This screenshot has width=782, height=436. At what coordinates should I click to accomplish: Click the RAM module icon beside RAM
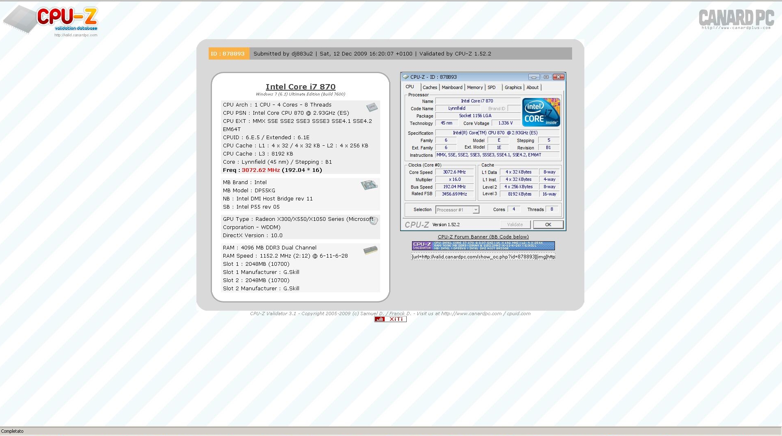click(370, 250)
